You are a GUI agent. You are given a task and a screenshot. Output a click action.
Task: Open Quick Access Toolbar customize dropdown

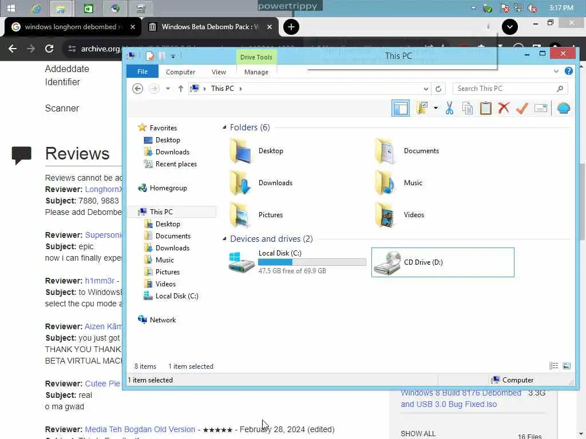(x=173, y=57)
